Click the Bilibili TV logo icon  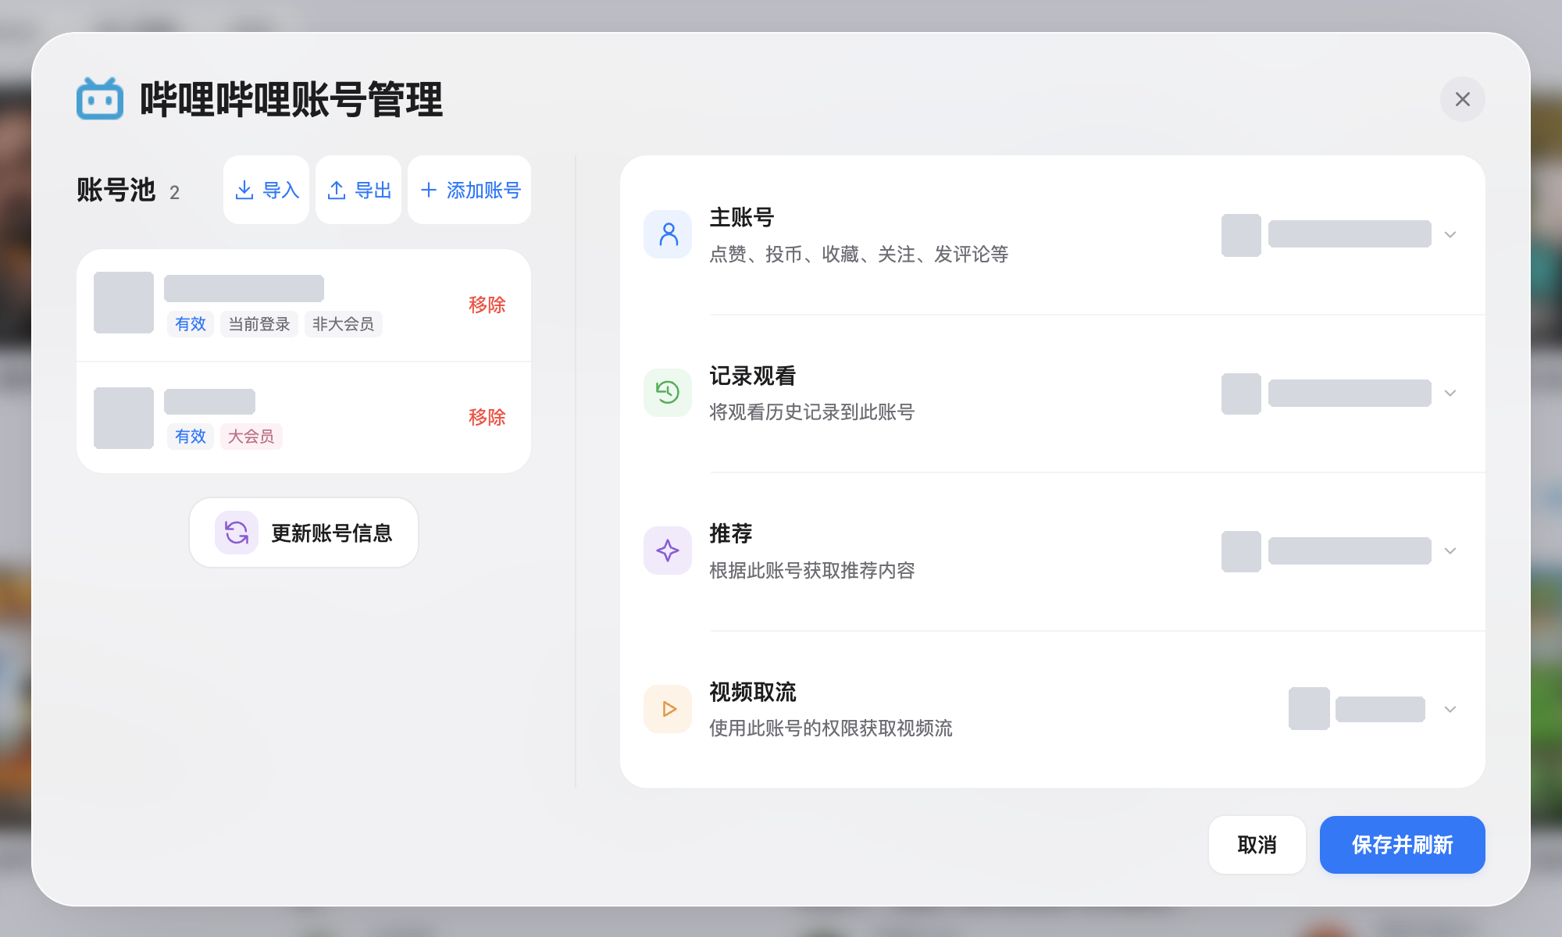(x=100, y=99)
